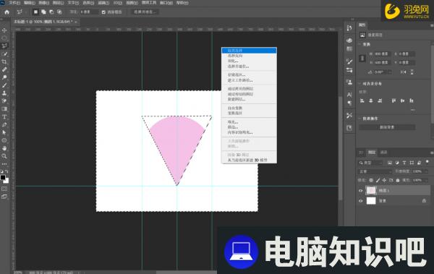Click the Remove Background quick action button
Viewport: 434px width, 274px height.
[387, 127]
